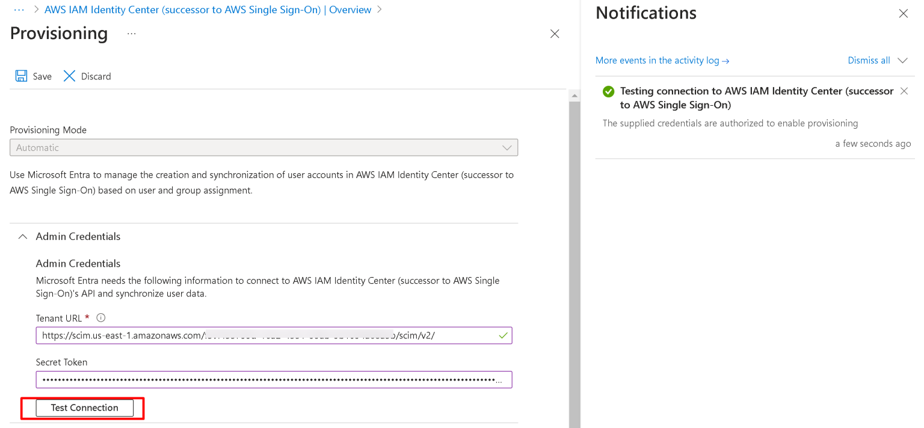Dismiss the Testing connection notification
This screenshot has width=924, height=428.
(x=903, y=91)
